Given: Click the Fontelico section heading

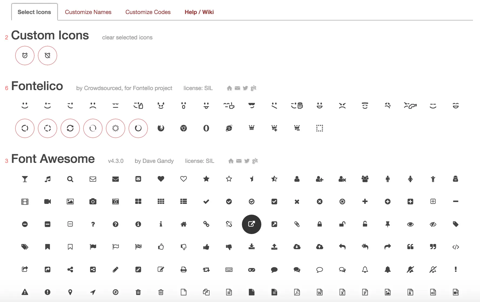Looking at the screenshot, I should point(37,86).
